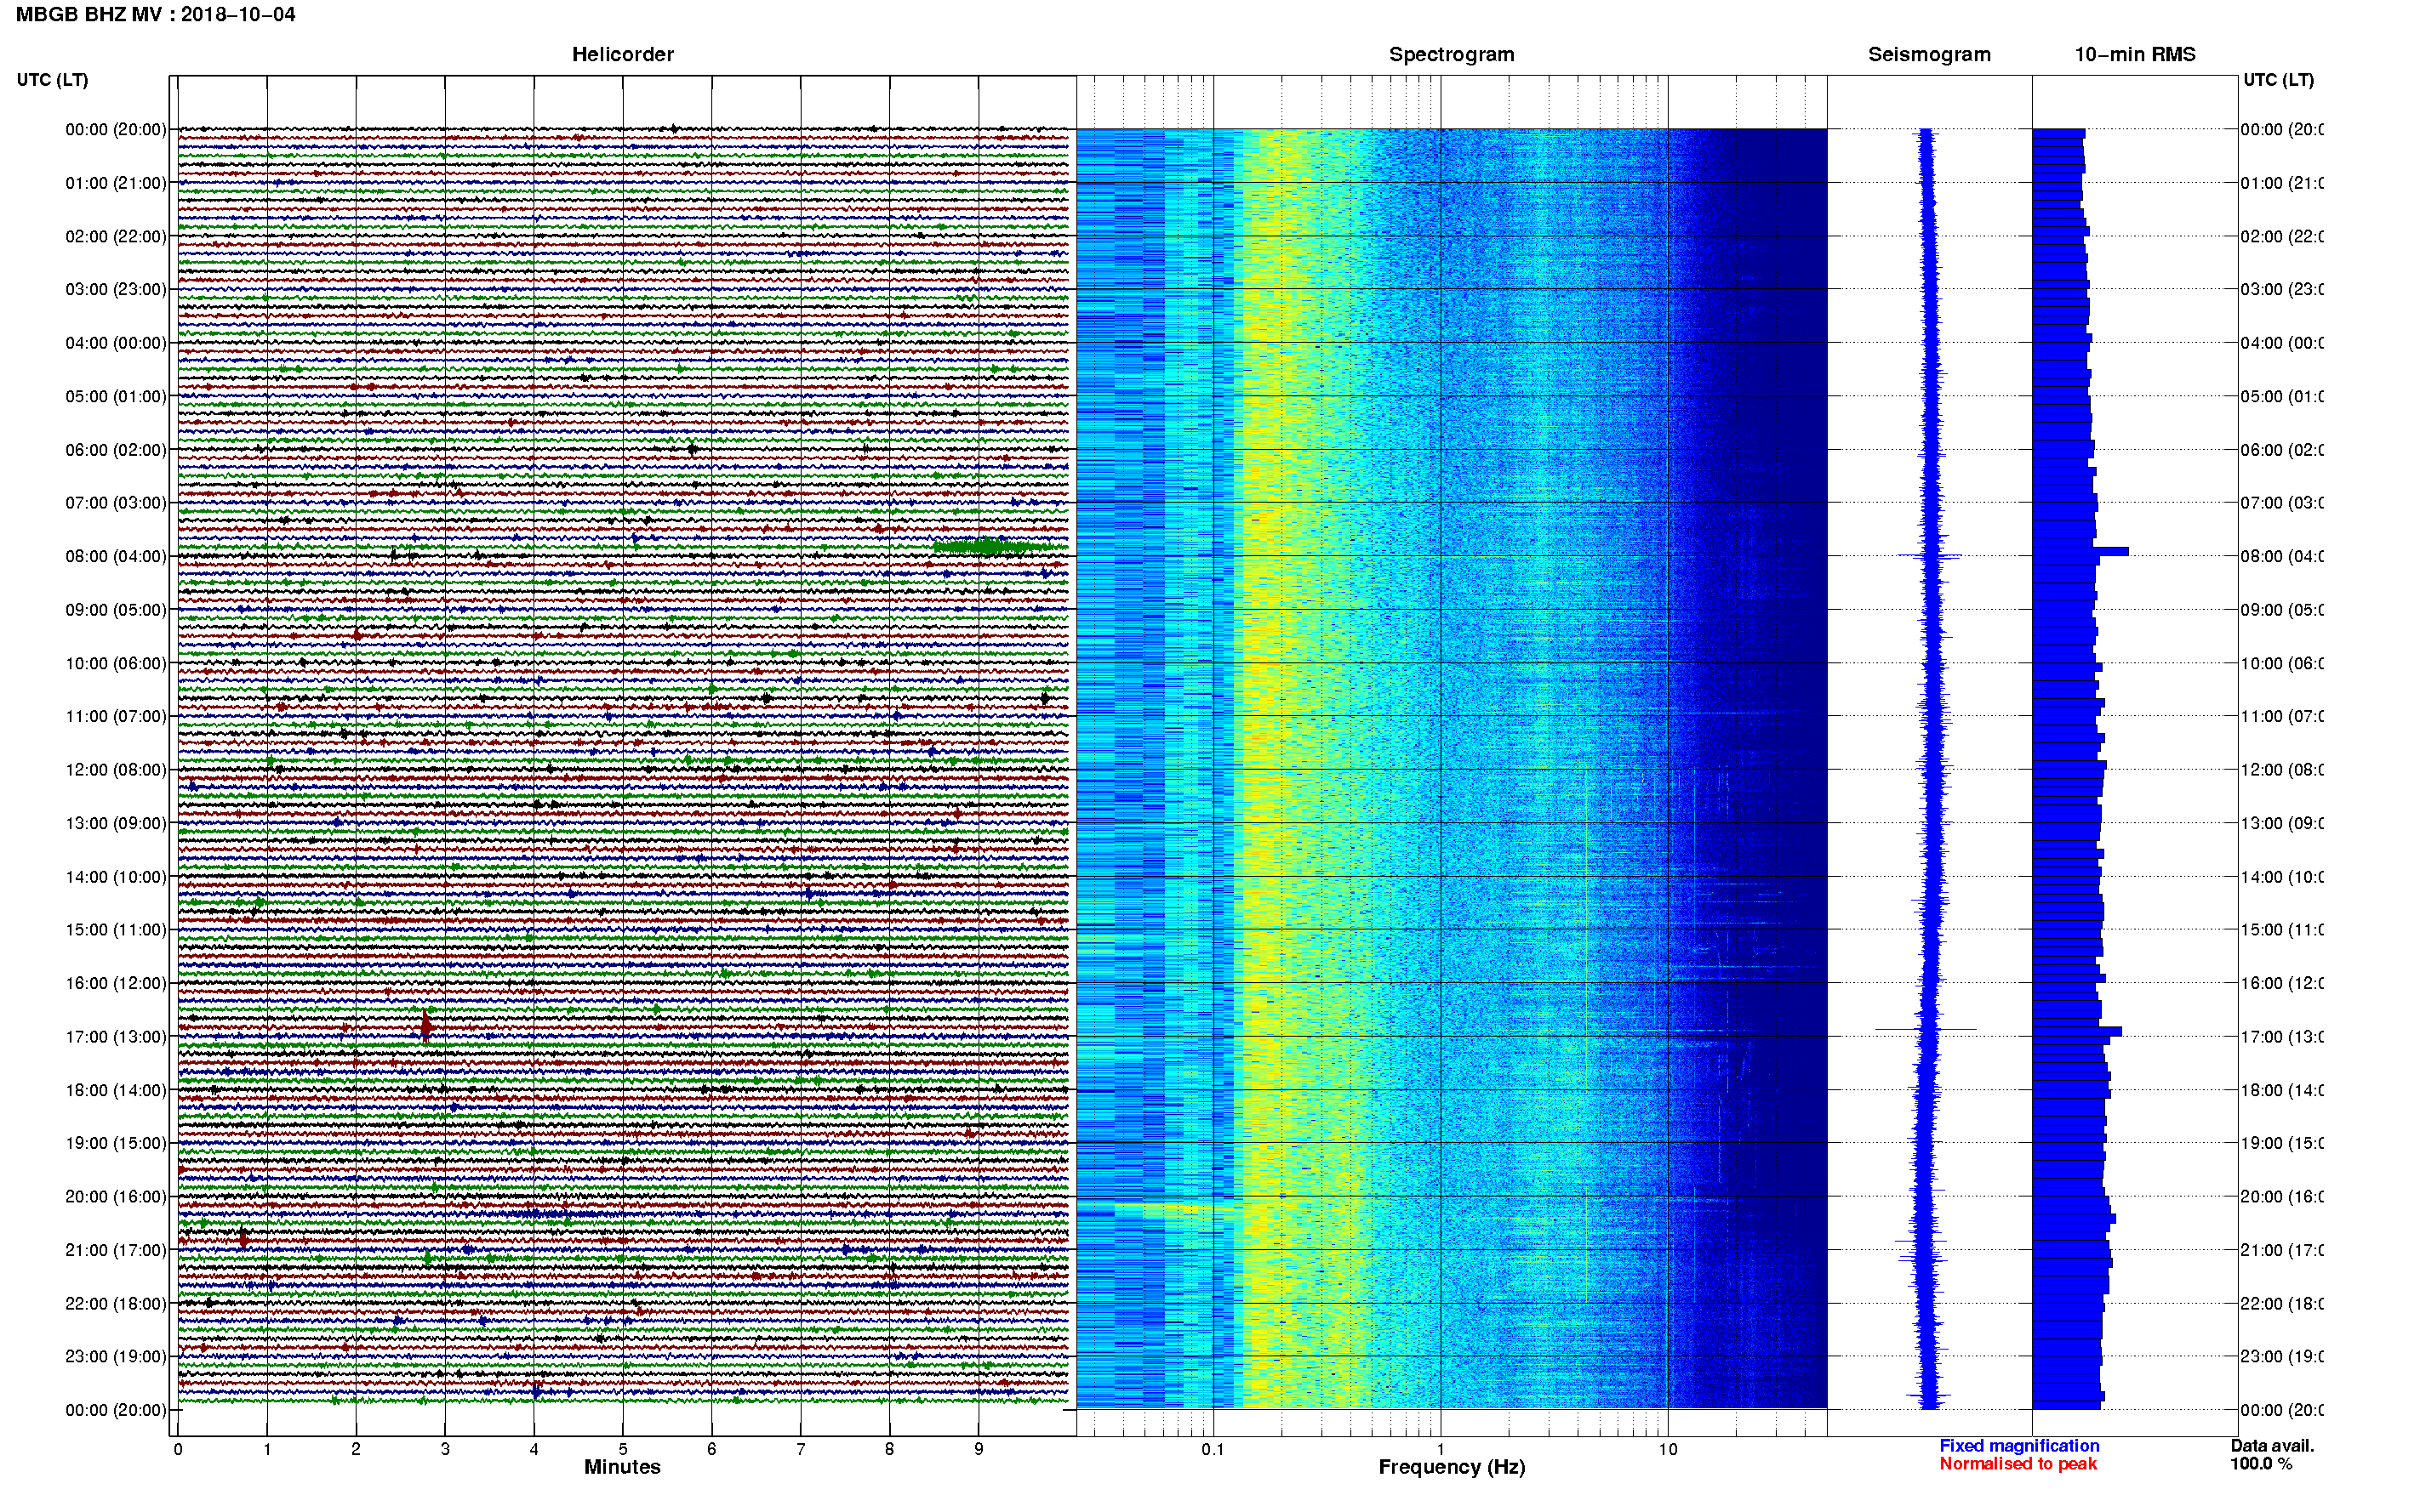Click the 5 tick on the Minutes axis
2420x1512 pixels.
point(622,1449)
